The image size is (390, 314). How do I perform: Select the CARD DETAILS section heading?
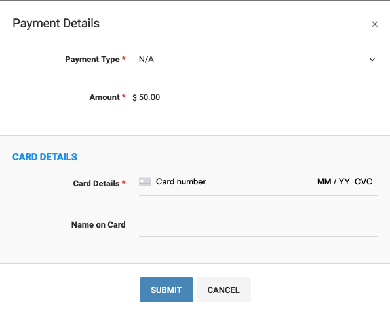(x=45, y=157)
